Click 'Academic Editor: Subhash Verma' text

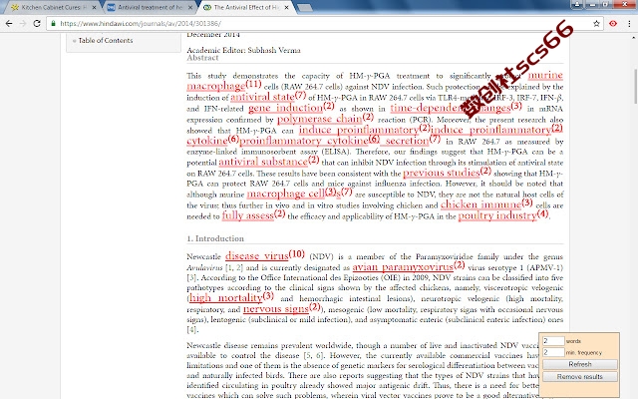(243, 50)
